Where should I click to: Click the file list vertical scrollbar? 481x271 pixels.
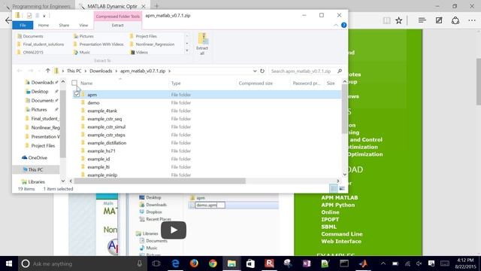coord(344,109)
